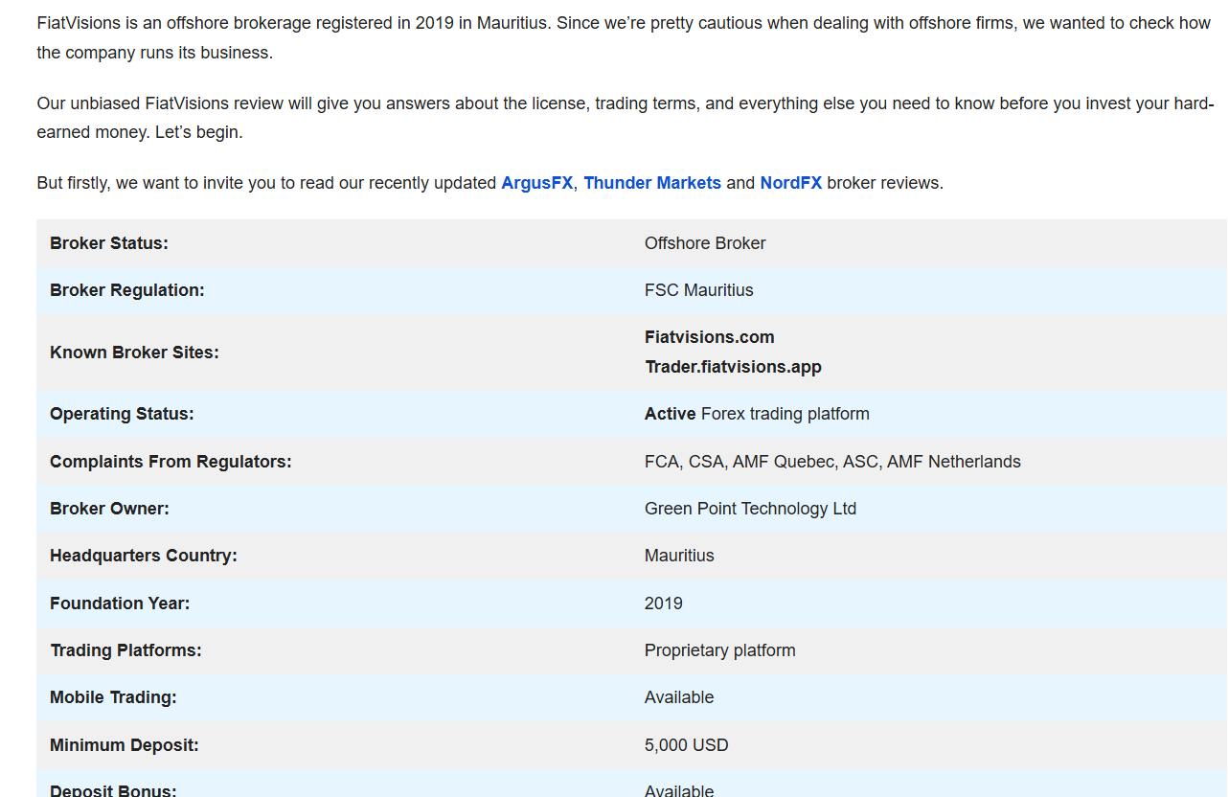Click the paragraph starting 'FiatVisions is an offshore brokerage'
1229x797 pixels.
(x=624, y=37)
